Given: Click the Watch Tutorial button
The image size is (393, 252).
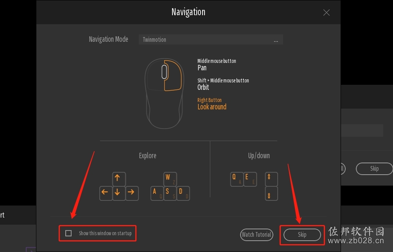Looking at the screenshot, I should click(257, 235).
